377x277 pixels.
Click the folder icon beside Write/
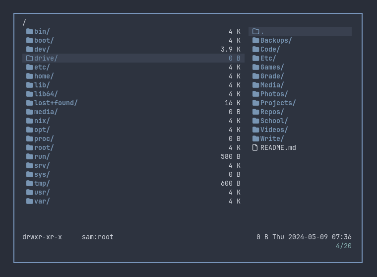255,138
